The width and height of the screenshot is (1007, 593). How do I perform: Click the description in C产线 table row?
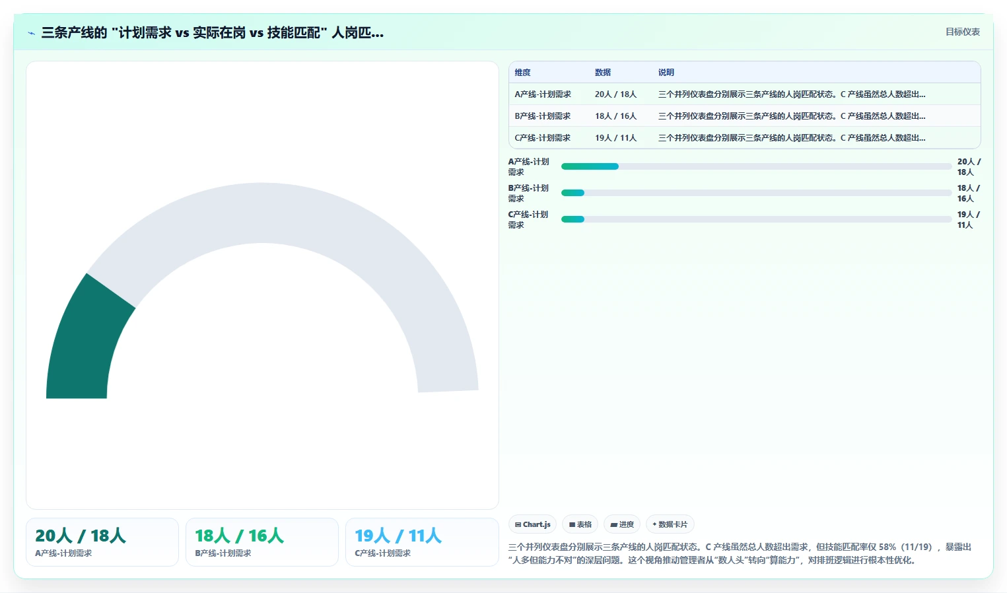(x=792, y=138)
